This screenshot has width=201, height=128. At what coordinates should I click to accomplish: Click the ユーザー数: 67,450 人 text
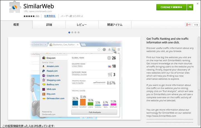pyautogui.click(x=72, y=16)
